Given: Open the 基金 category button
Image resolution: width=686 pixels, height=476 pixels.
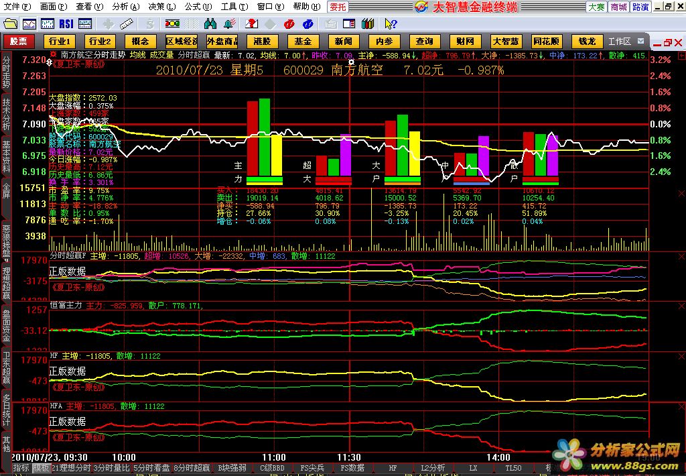Looking at the screenshot, I should 303,42.
